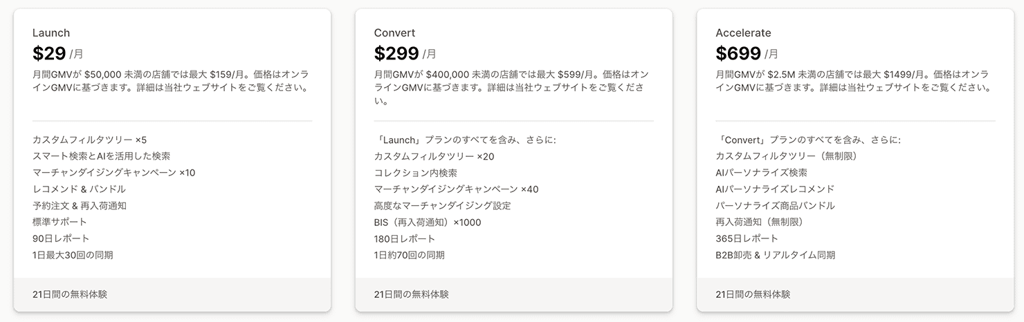Viewport: 1024px width, 322px height.
Task: Click the スマート検索とAIを活用した検索 feature
Action: (101, 156)
